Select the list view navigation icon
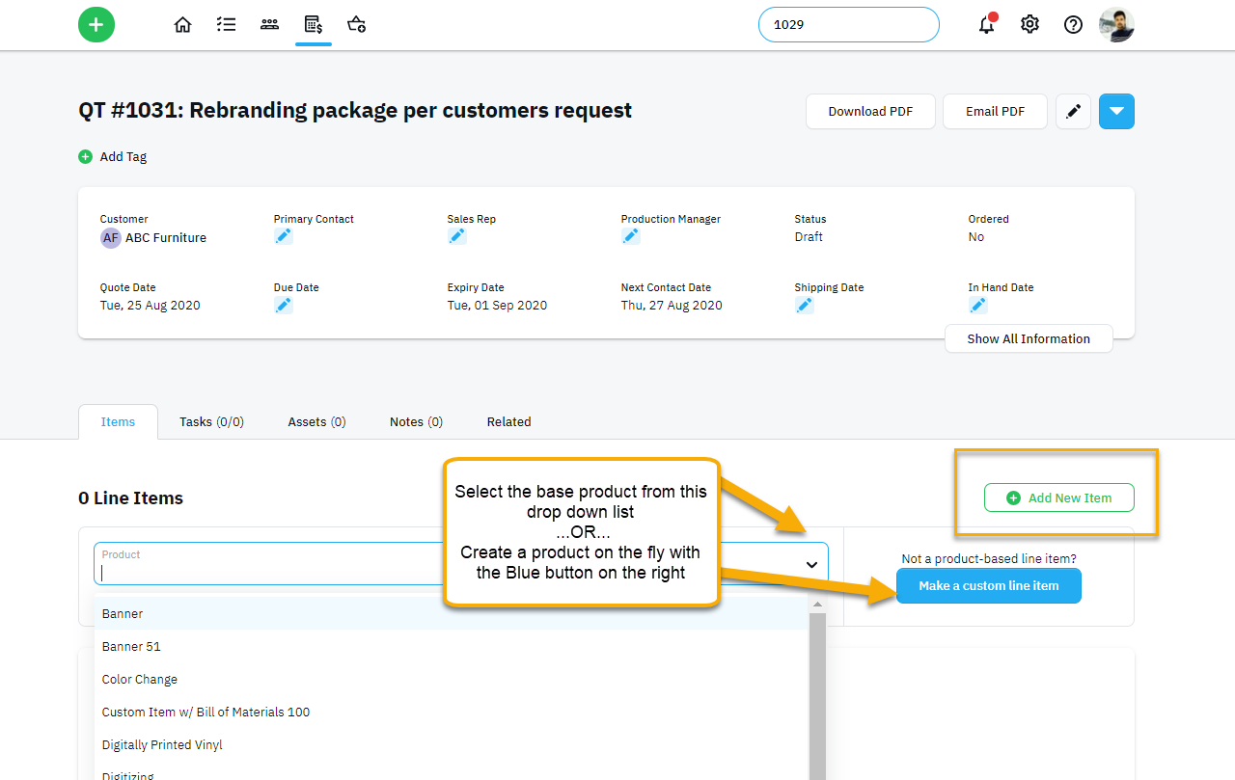Viewport: 1235px width, 780px height. (x=226, y=24)
